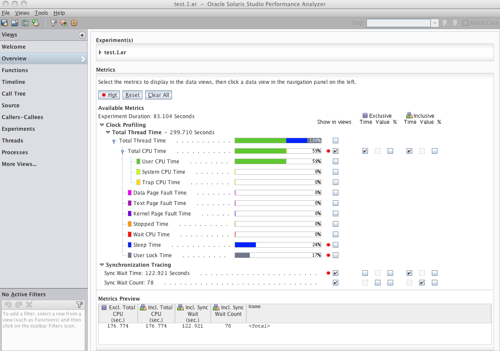The height and width of the screenshot is (351, 500).
Task: Click the Incl. Sync Wait Count column icon
Action: pos(216,308)
